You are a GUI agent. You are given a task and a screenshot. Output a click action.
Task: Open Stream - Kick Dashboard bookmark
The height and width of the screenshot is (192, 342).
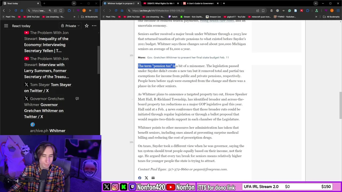(192, 17)
